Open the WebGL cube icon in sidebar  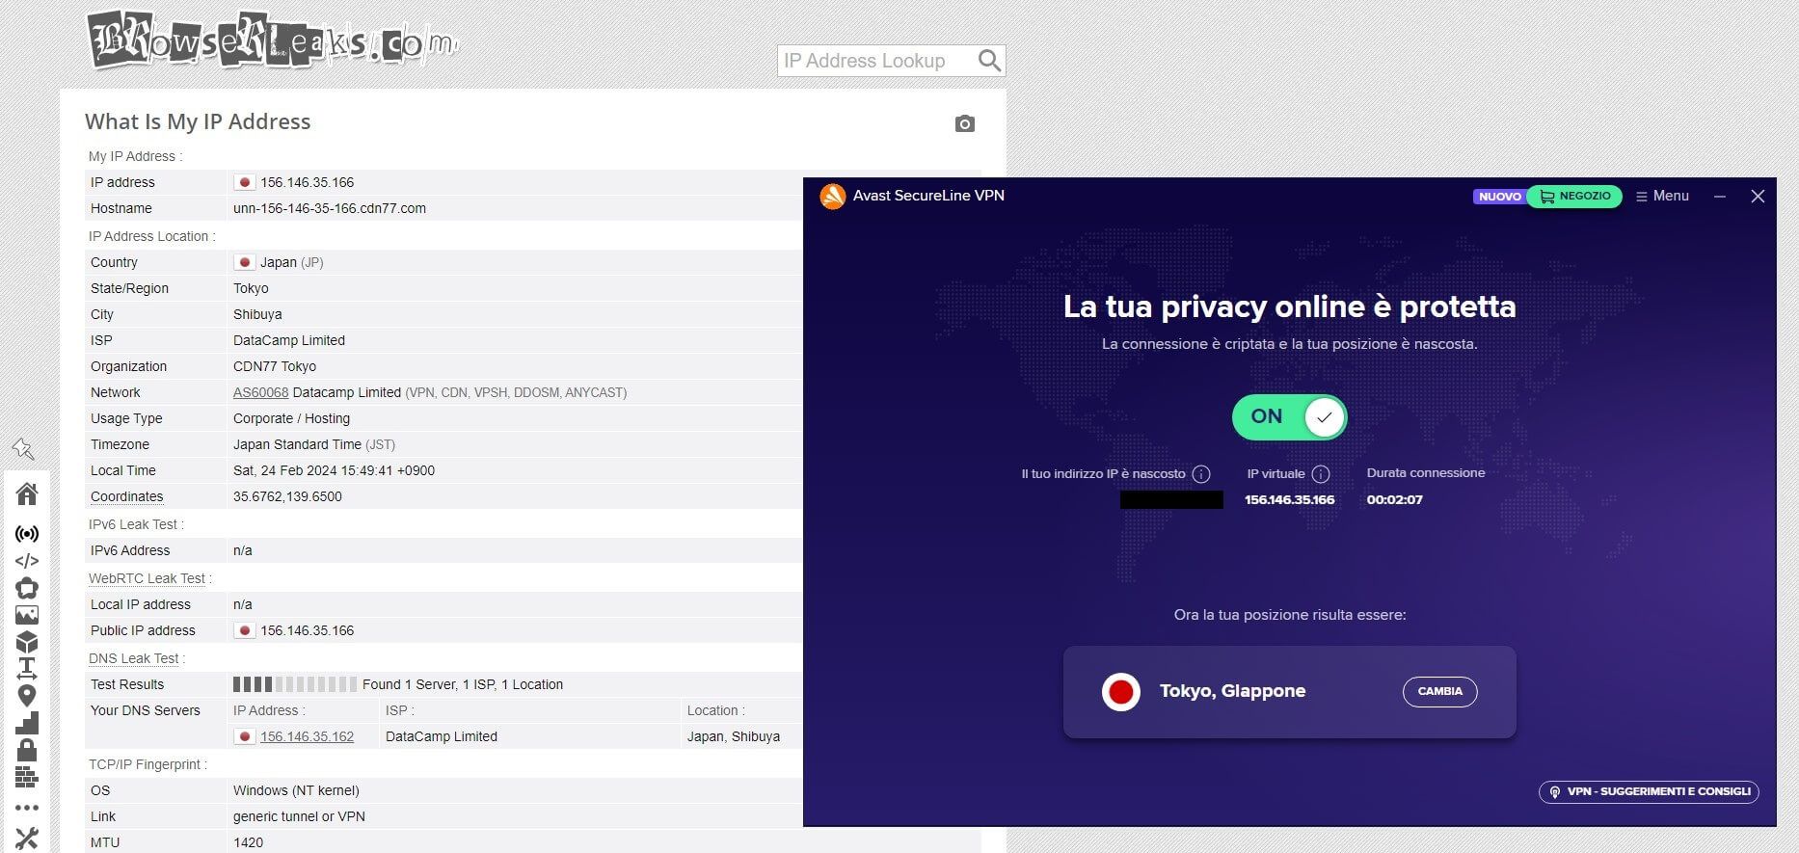click(27, 642)
